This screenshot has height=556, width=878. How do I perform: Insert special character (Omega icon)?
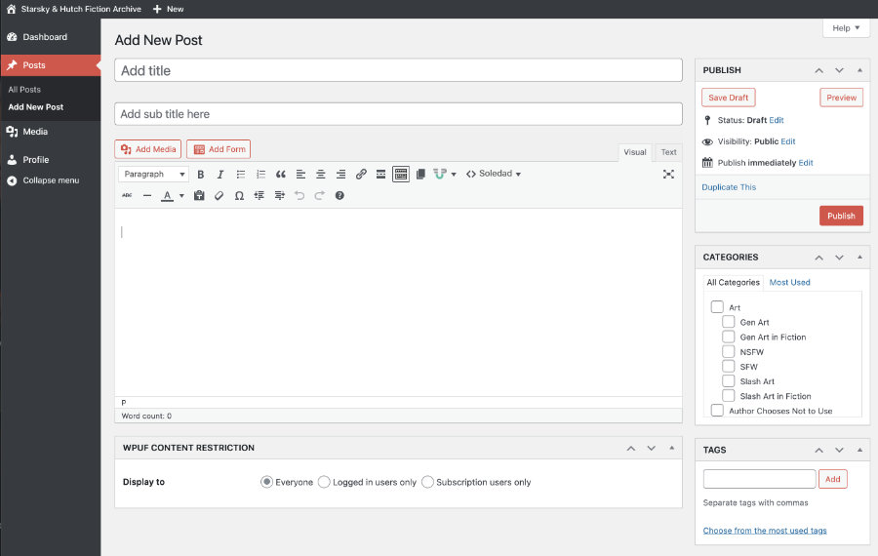click(239, 195)
